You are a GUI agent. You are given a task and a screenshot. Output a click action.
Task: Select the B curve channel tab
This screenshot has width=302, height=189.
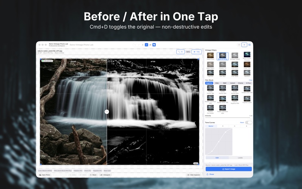coord(247,126)
